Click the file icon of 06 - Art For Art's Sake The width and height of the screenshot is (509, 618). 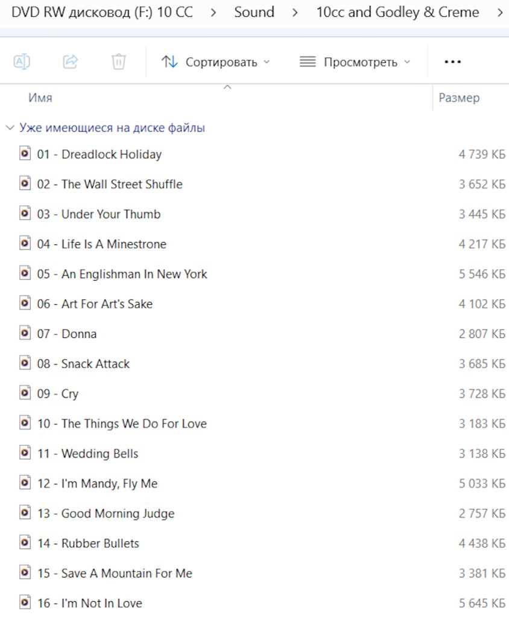[25, 304]
